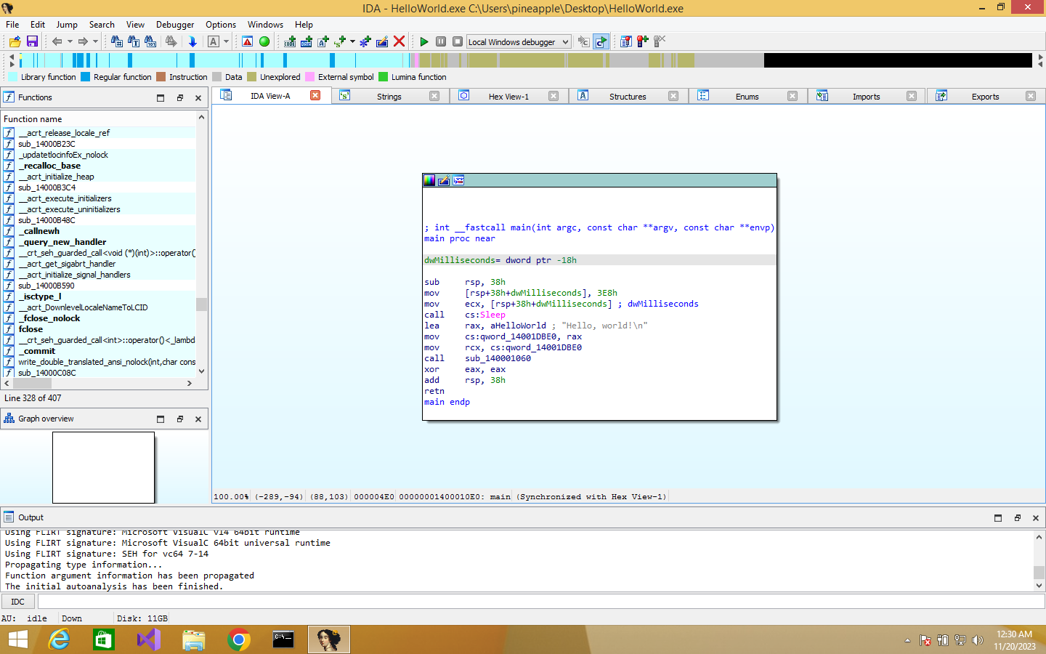The image size is (1046, 654).
Task: Jump forward with the right arrow
Action: (83, 41)
